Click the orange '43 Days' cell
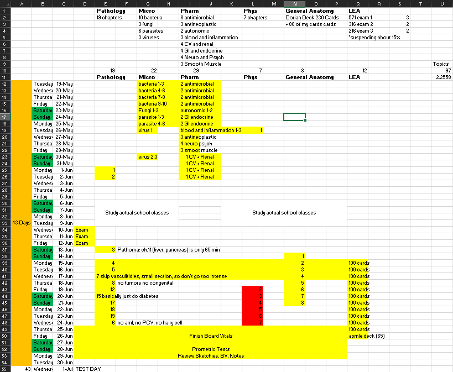Viewport: 453px width, 372px height. [22, 223]
